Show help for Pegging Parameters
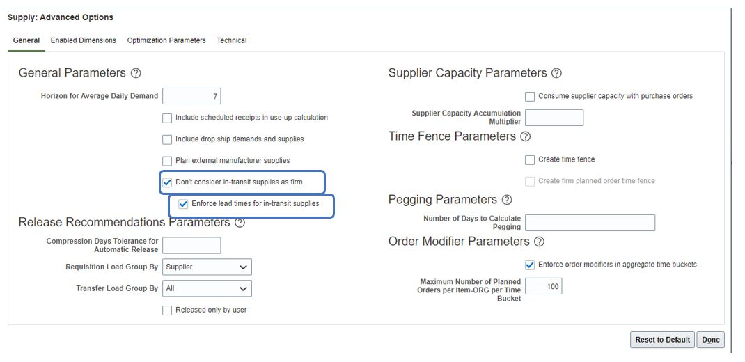This screenshot has width=745, height=362. pos(507,200)
